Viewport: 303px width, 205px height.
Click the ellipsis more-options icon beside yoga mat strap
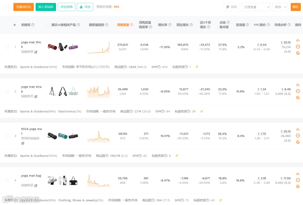pos(298,91)
